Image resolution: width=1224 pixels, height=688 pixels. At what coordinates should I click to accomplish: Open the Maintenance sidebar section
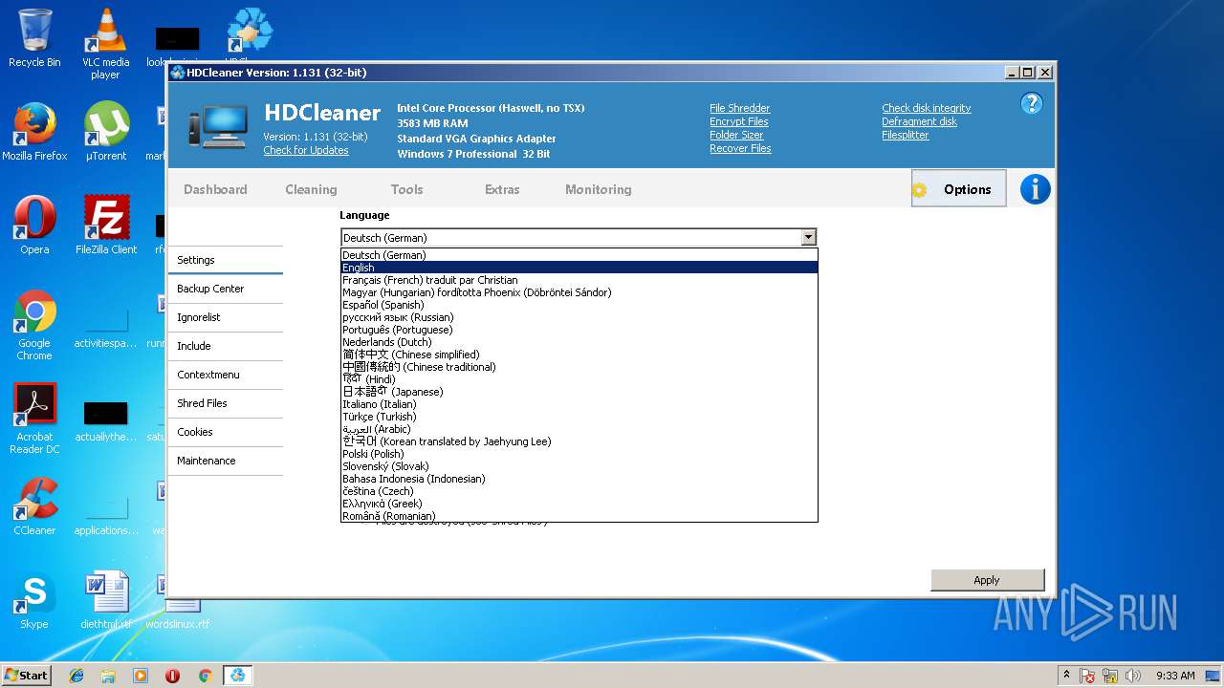click(x=226, y=461)
